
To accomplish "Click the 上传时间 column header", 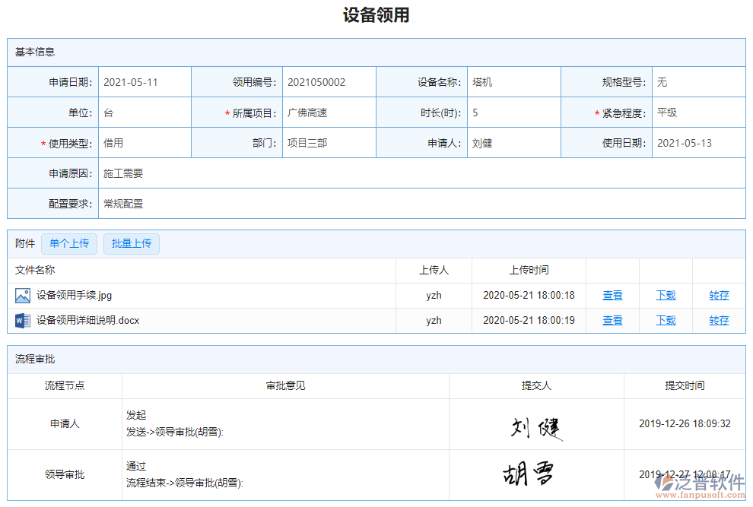I will (x=528, y=269).
